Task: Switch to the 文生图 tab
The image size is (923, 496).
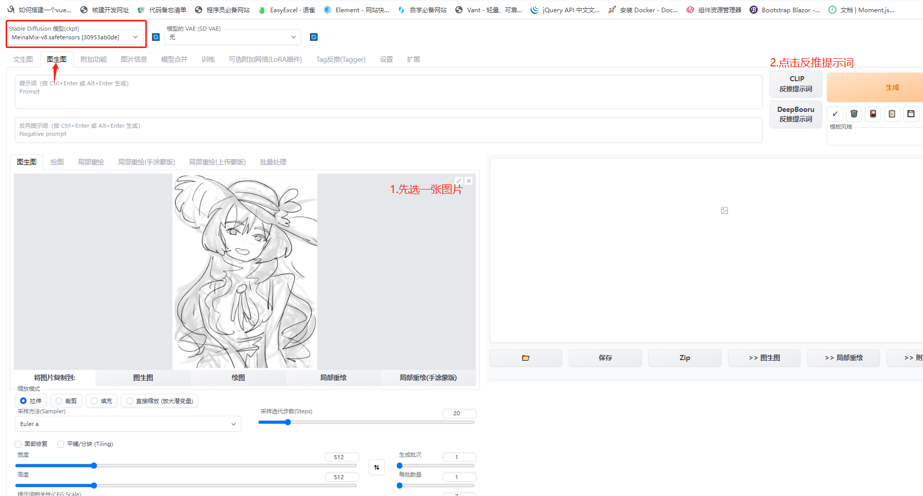Action: [23, 59]
